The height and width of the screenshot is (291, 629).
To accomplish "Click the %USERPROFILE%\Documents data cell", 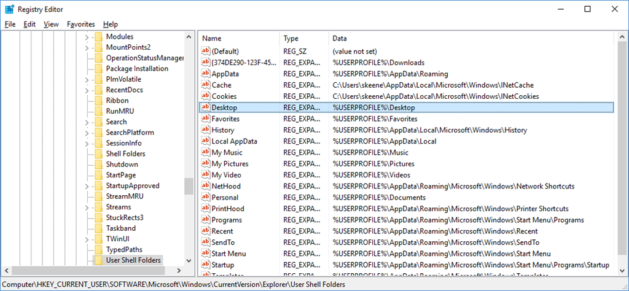I will [x=379, y=197].
